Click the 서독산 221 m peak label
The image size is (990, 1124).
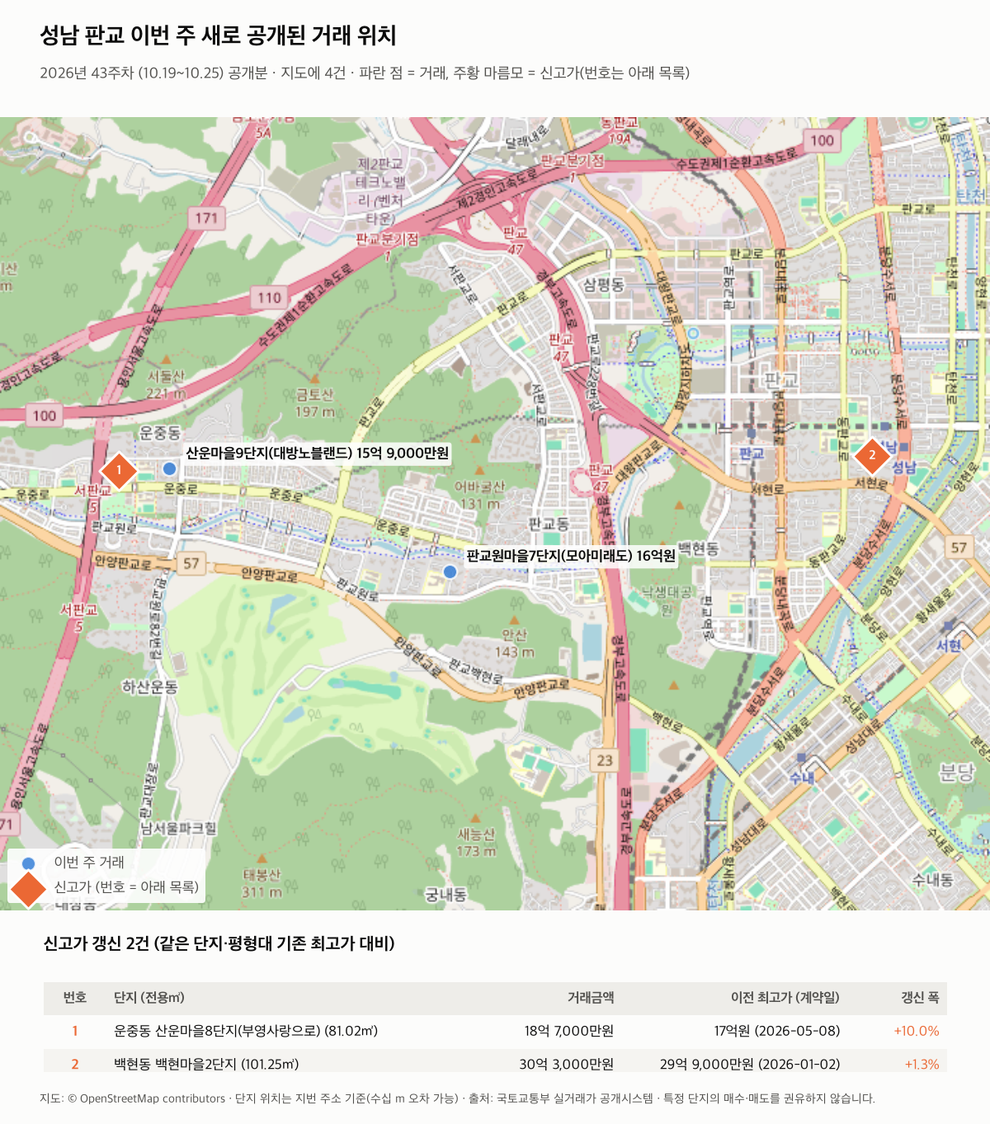[x=166, y=385]
